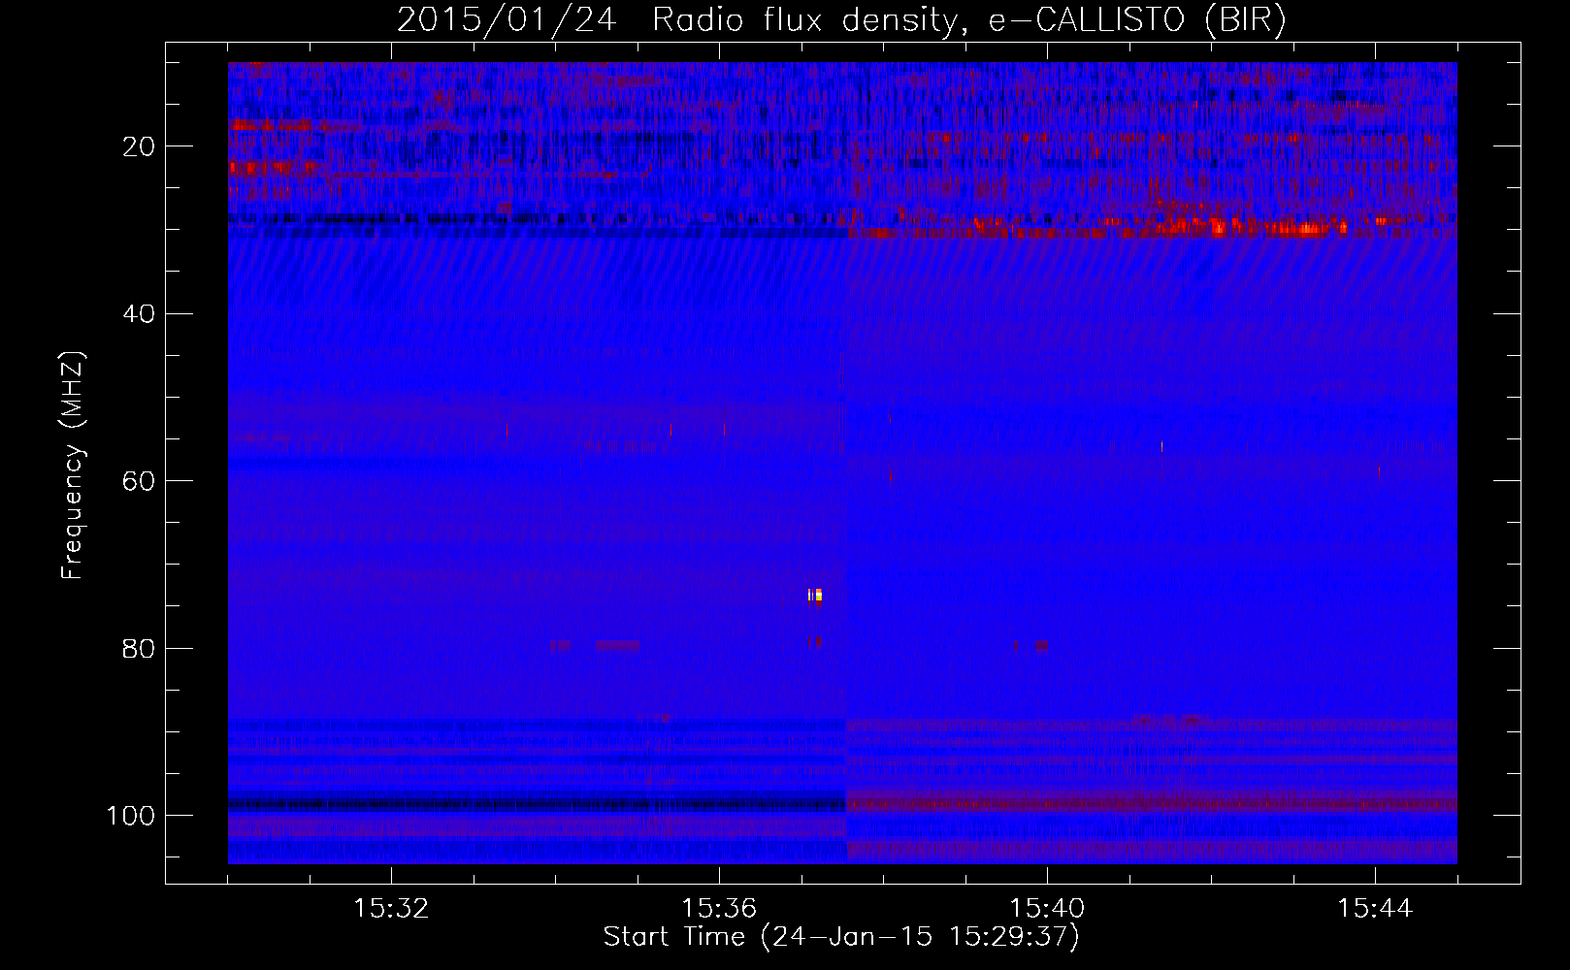Click the 15:40 time tick label
The height and width of the screenshot is (970, 1570).
[1047, 909]
